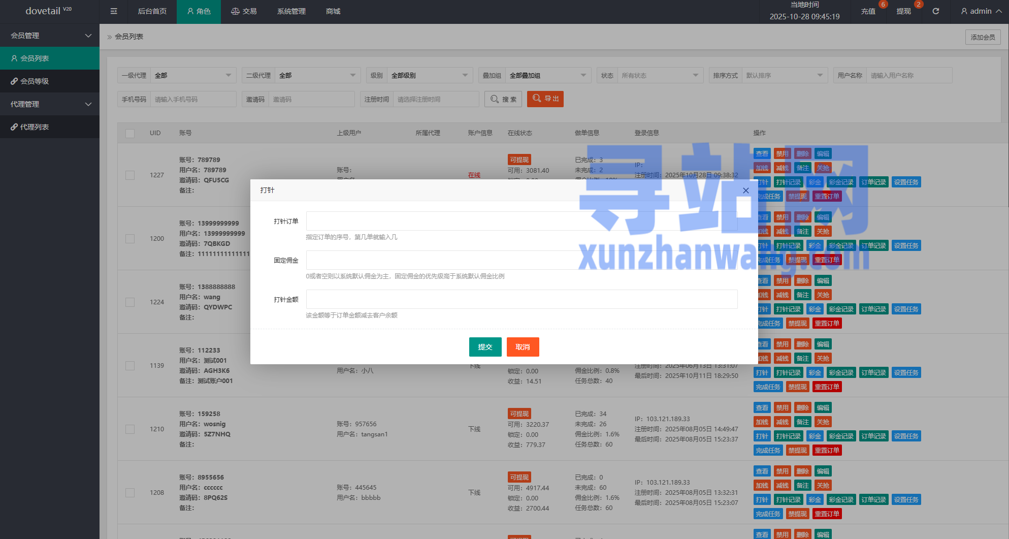1009x539 pixels.
Task: Collapse the 会员管理 sidebar section
Action: coord(50,36)
